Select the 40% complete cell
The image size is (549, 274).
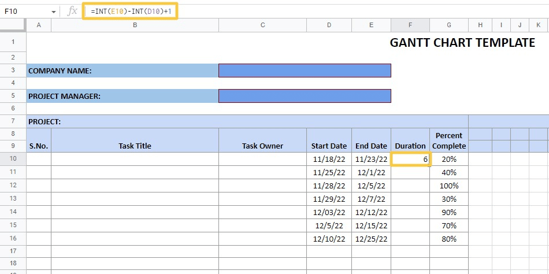[449, 172]
